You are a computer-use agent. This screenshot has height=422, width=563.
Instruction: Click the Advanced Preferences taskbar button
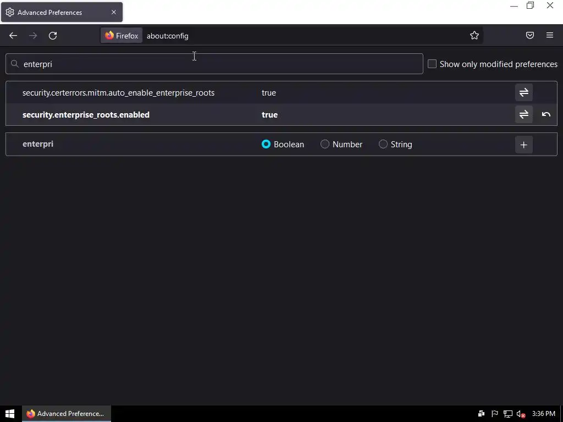[x=67, y=414]
